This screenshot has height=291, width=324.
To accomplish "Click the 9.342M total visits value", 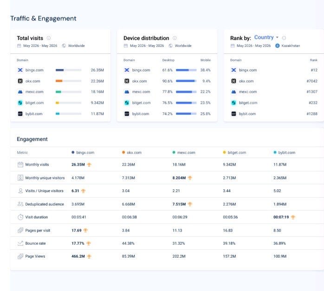I will click(x=97, y=103).
